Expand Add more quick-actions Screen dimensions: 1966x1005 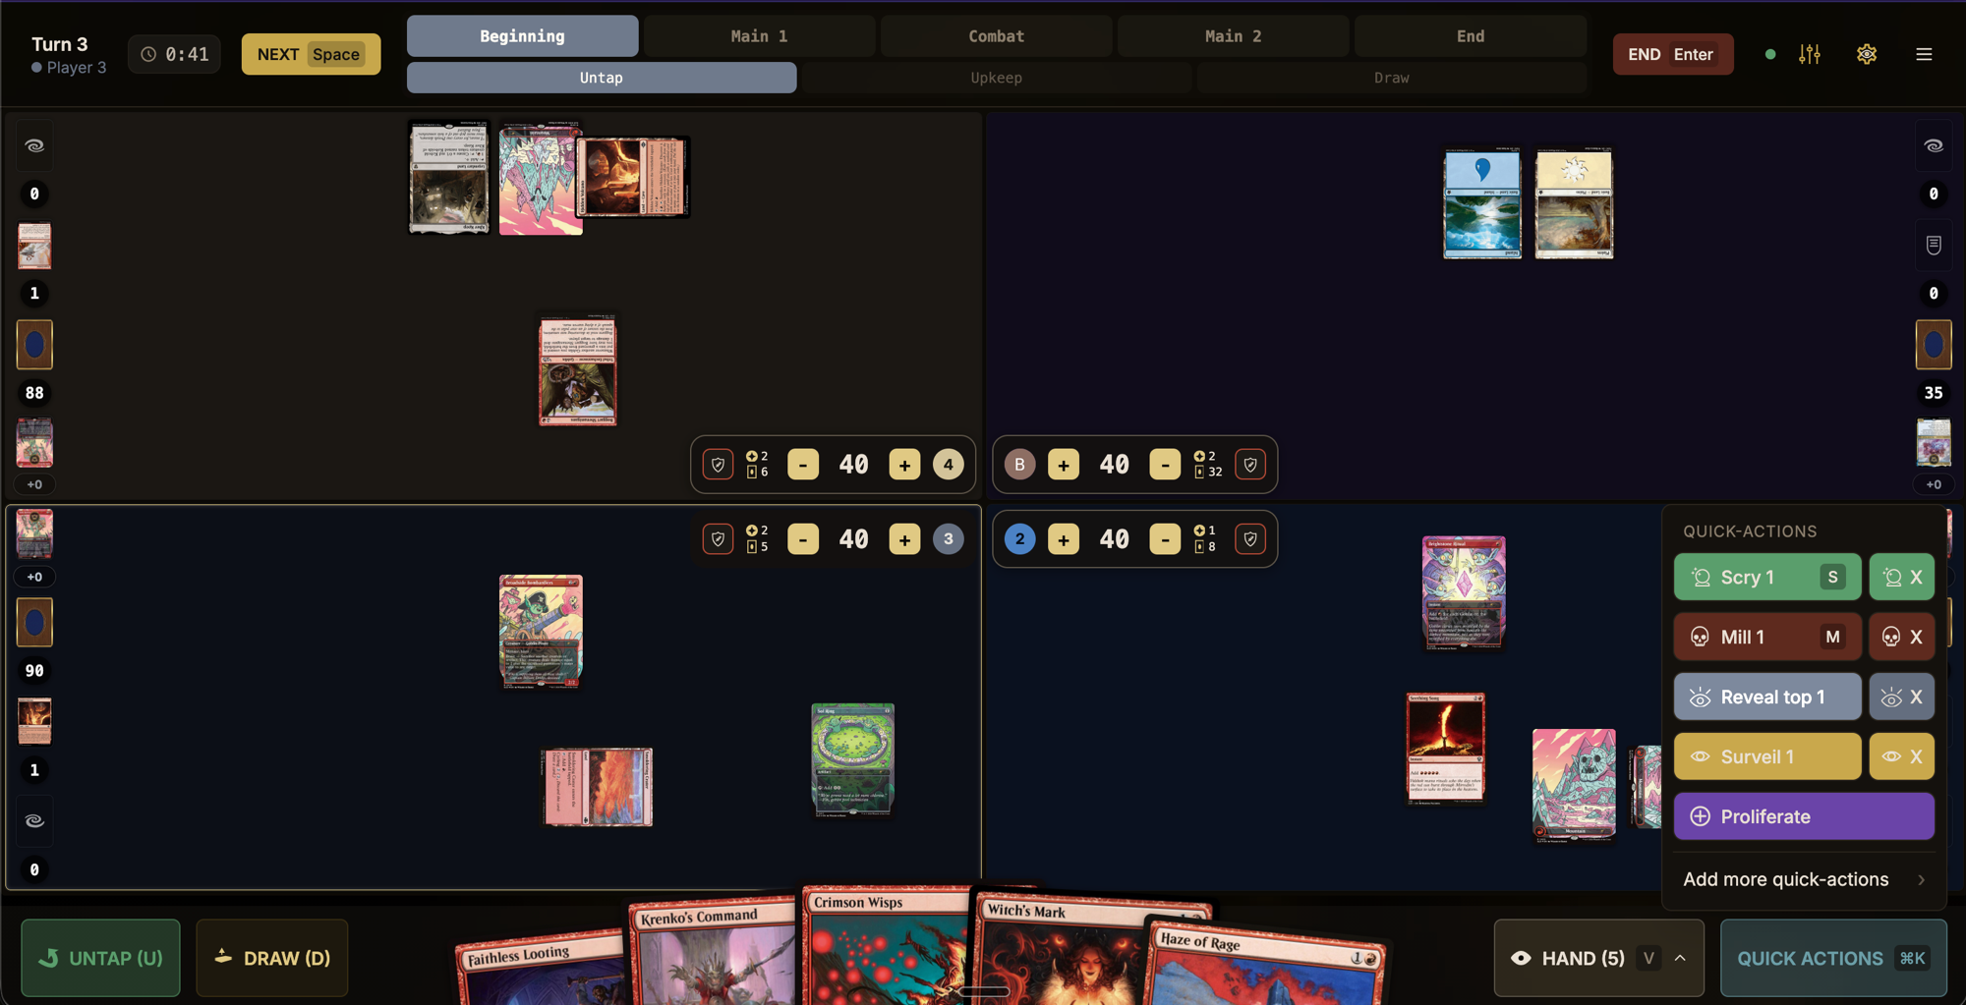pyautogui.click(x=1804, y=879)
